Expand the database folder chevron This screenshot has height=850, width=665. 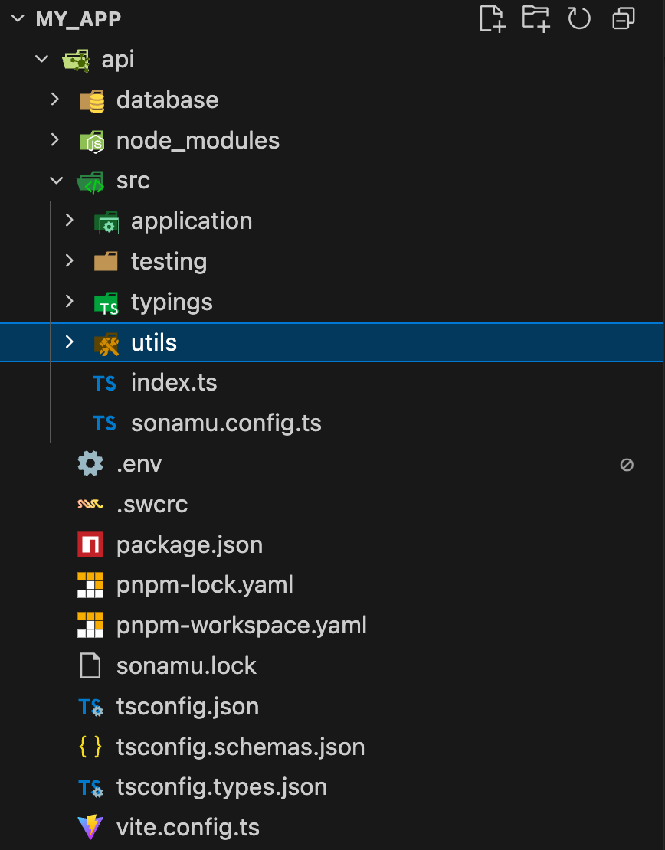pyautogui.click(x=55, y=100)
